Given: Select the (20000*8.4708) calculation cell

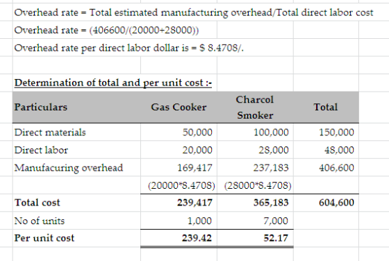Looking at the screenshot, I should coord(181,185).
